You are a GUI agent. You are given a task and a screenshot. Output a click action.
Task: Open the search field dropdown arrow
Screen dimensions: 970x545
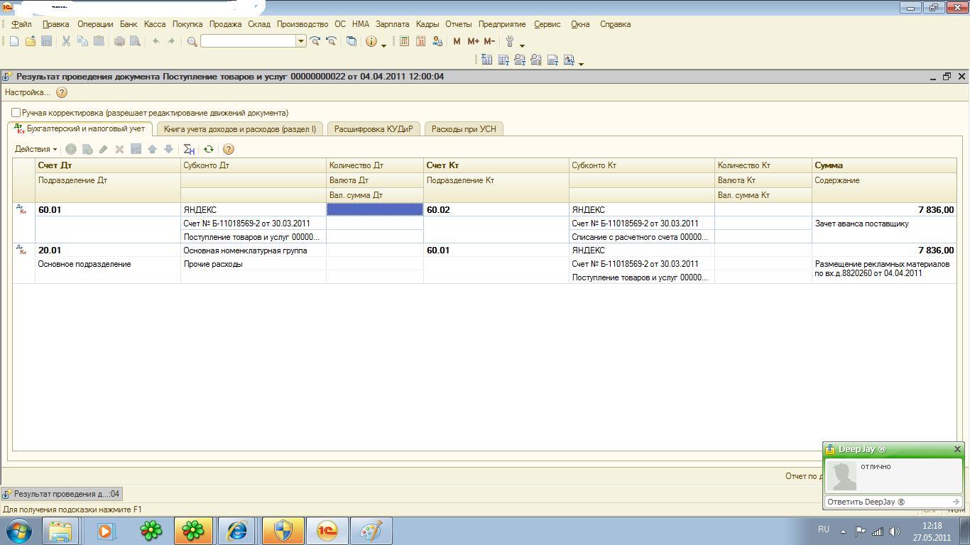click(301, 41)
